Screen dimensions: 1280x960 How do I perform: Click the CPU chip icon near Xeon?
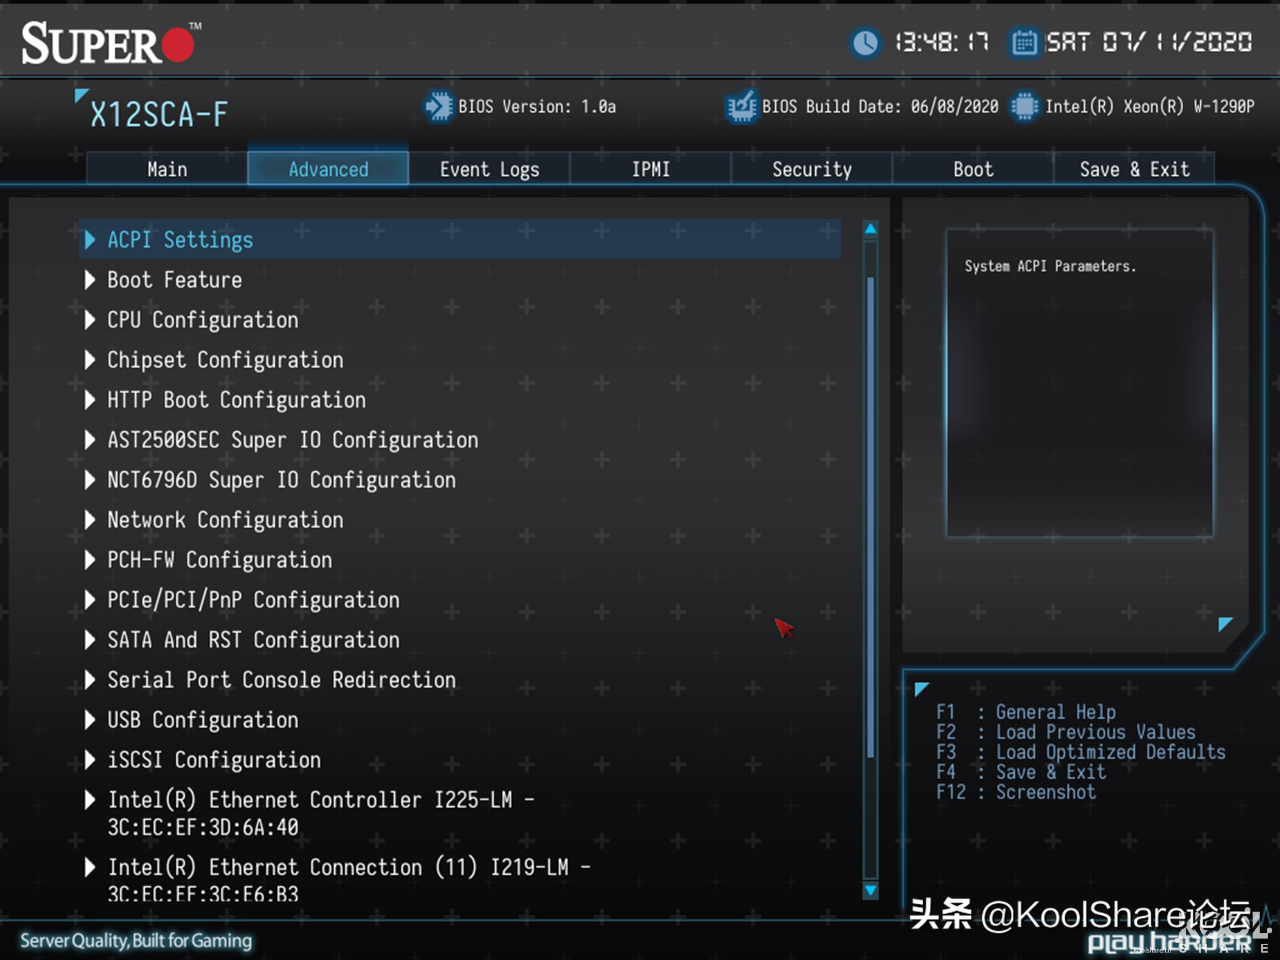[x=1024, y=106]
